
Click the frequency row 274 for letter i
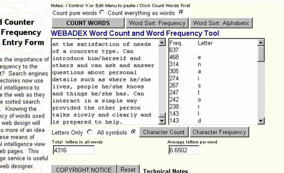tap(213, 78)
